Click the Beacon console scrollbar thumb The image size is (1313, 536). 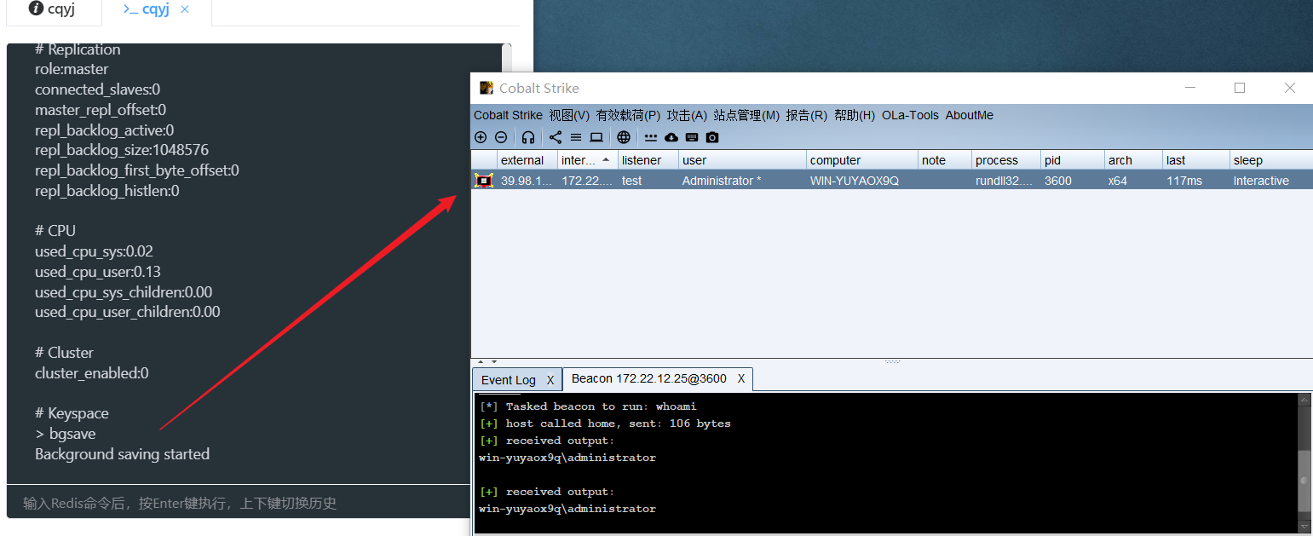[1304, 481]
